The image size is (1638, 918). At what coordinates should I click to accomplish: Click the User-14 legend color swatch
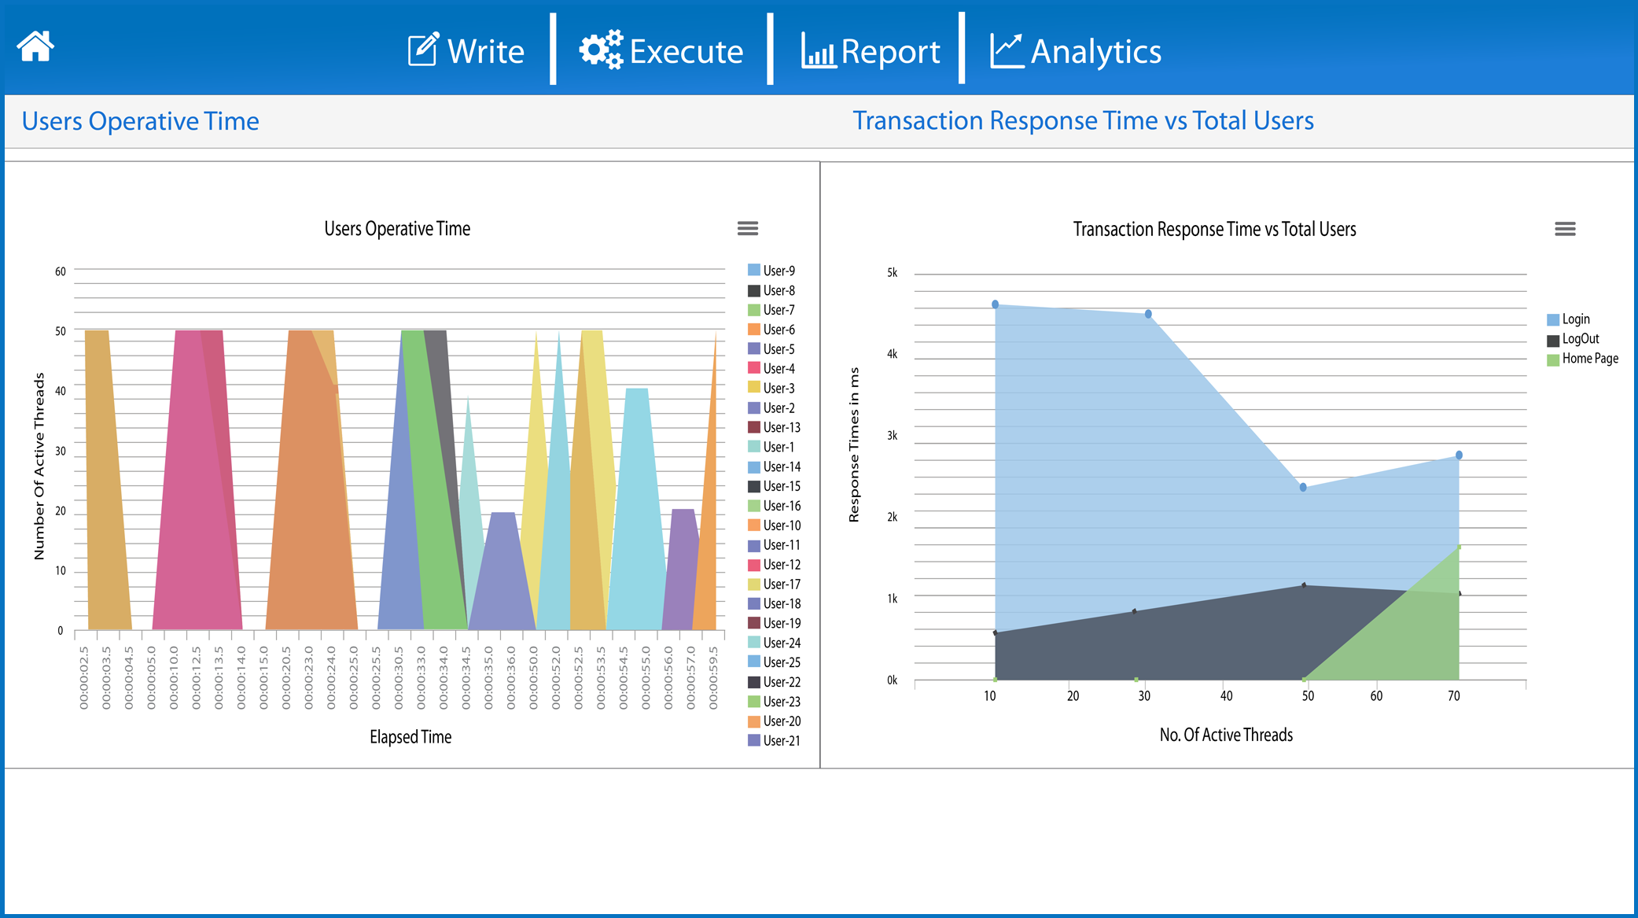tap(753, 466)
